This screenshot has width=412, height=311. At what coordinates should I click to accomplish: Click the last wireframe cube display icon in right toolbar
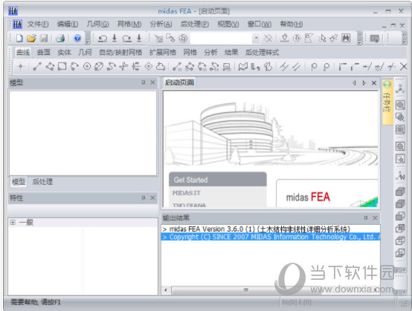point(400,253)
